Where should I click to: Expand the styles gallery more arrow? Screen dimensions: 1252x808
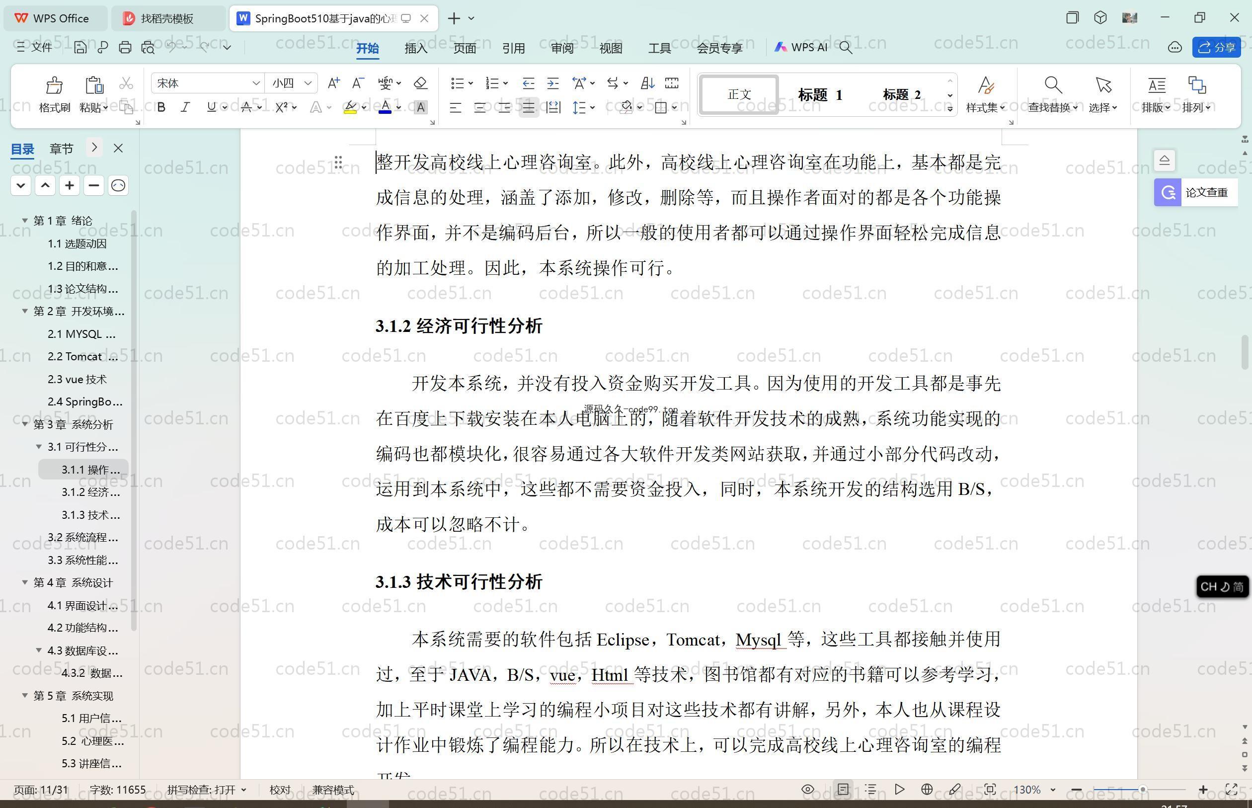click(x=950, y=109)
